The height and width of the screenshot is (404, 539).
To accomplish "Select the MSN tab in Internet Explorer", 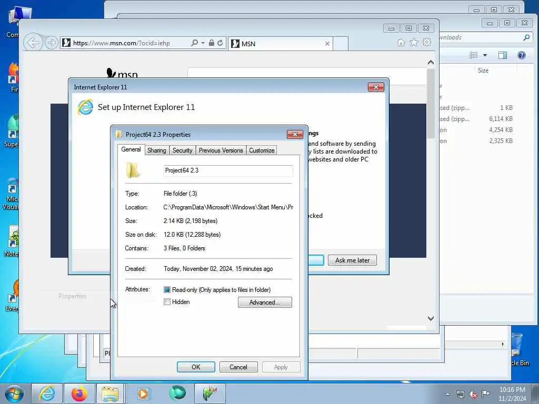I will pyautogui.click(x=280, y=44).
